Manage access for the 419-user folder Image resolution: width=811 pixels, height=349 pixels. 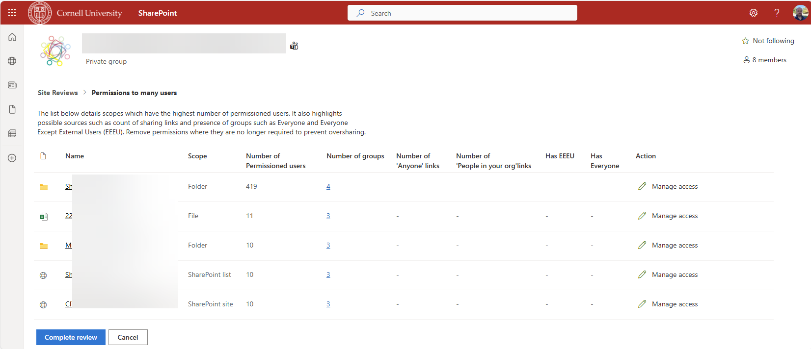pos(668,186)
